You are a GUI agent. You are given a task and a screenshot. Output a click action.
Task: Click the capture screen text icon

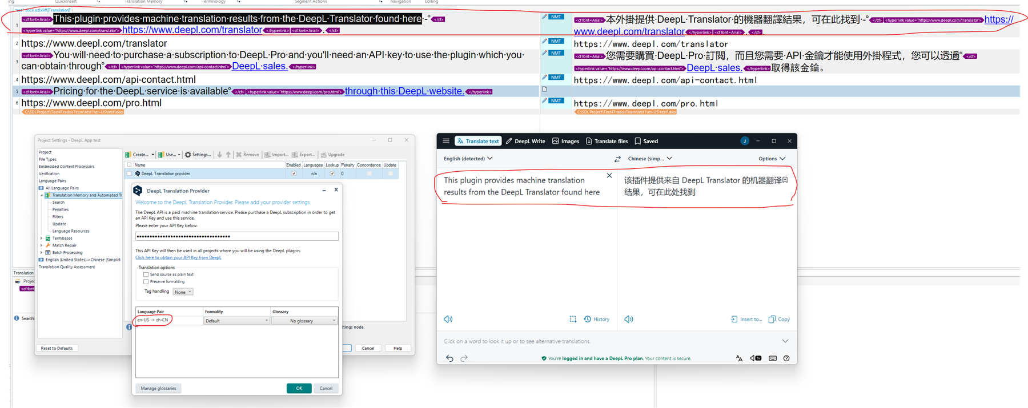pyautogui.click(x=573, y=320)
